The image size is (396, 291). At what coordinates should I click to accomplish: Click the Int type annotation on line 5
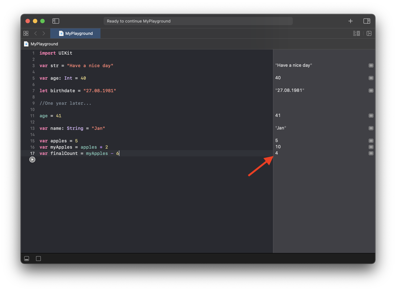[68, 78]
